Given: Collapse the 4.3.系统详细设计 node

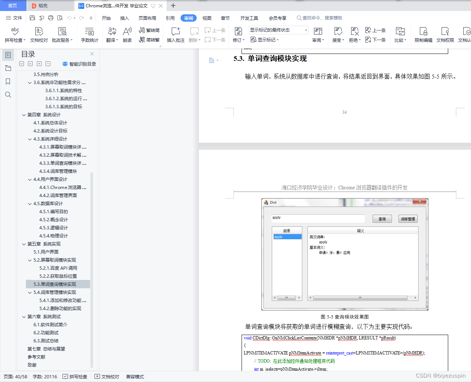Looking at the screenshot, I should tap(30, 139).
